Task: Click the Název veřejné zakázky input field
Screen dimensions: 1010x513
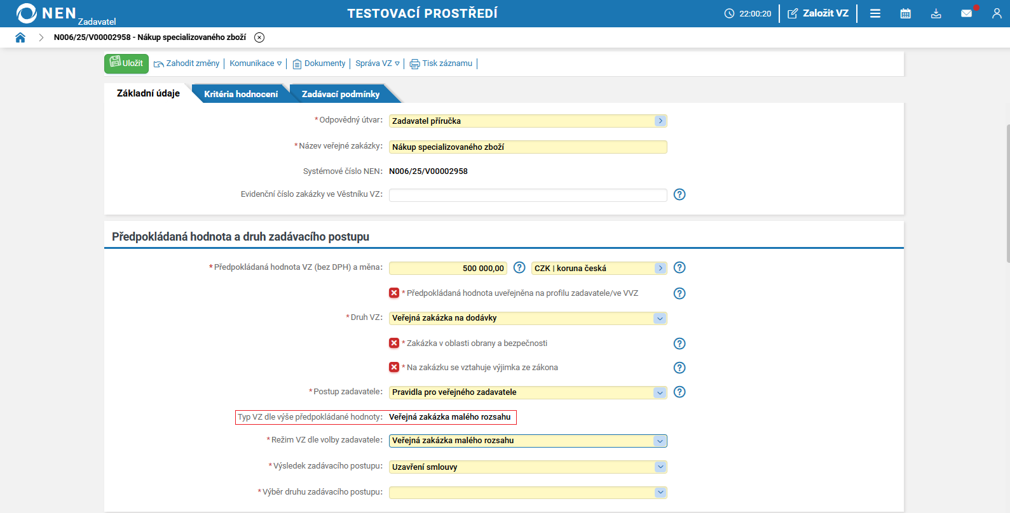Action: click(528, 147)
